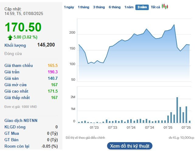The height and width of the screenshot is (151, 195).
Task: Select the "1 ngày" time range tab
Action: click(69, 7)
